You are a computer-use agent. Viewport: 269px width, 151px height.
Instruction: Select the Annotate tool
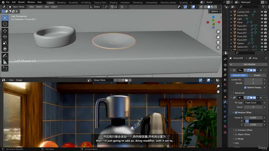tap(5, 56)
